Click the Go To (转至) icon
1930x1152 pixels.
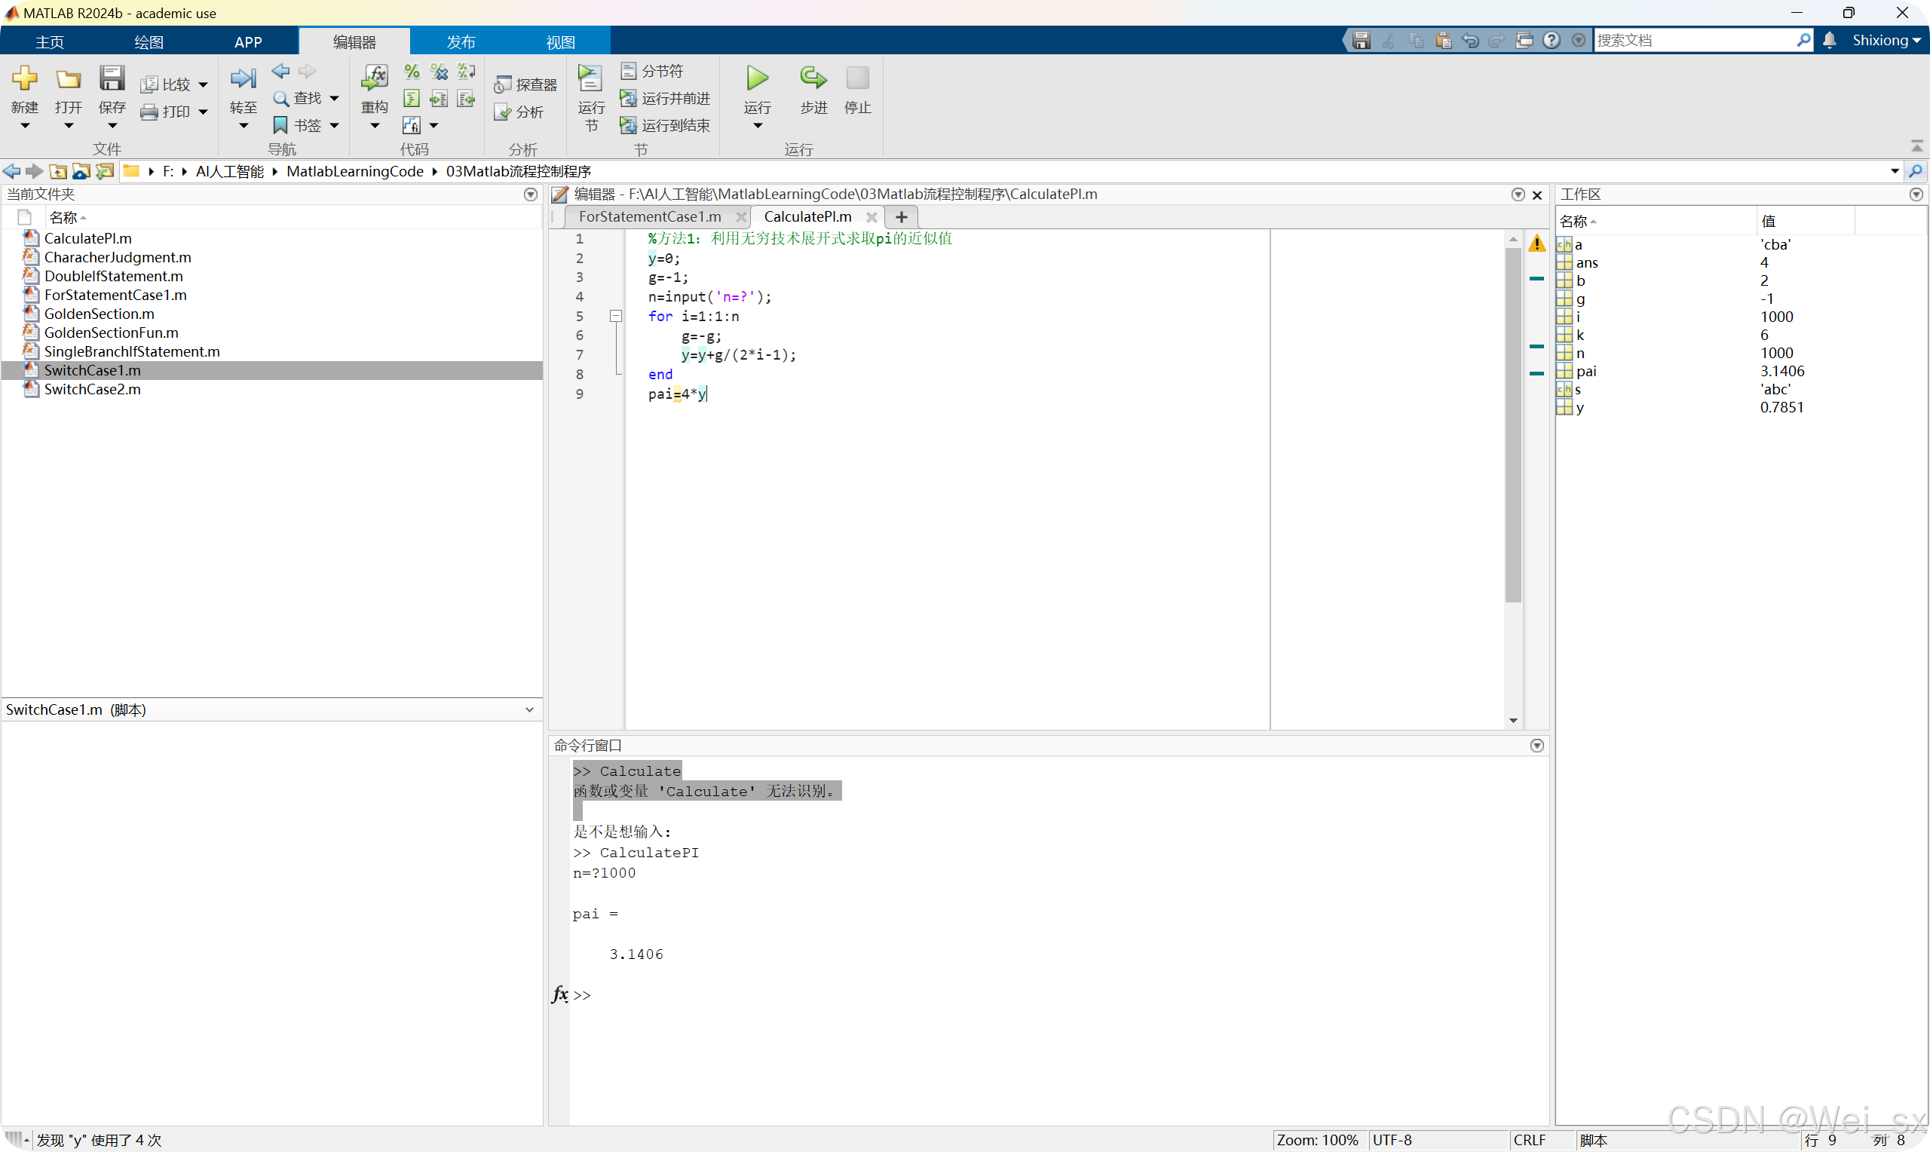click(x=243, y=78)
